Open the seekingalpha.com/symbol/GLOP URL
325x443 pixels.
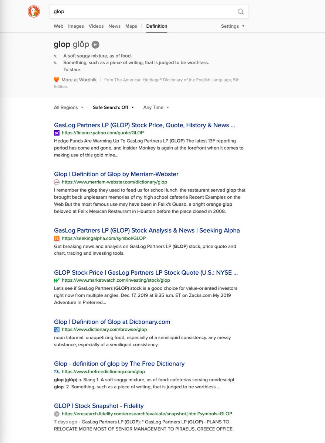(104, 238)
